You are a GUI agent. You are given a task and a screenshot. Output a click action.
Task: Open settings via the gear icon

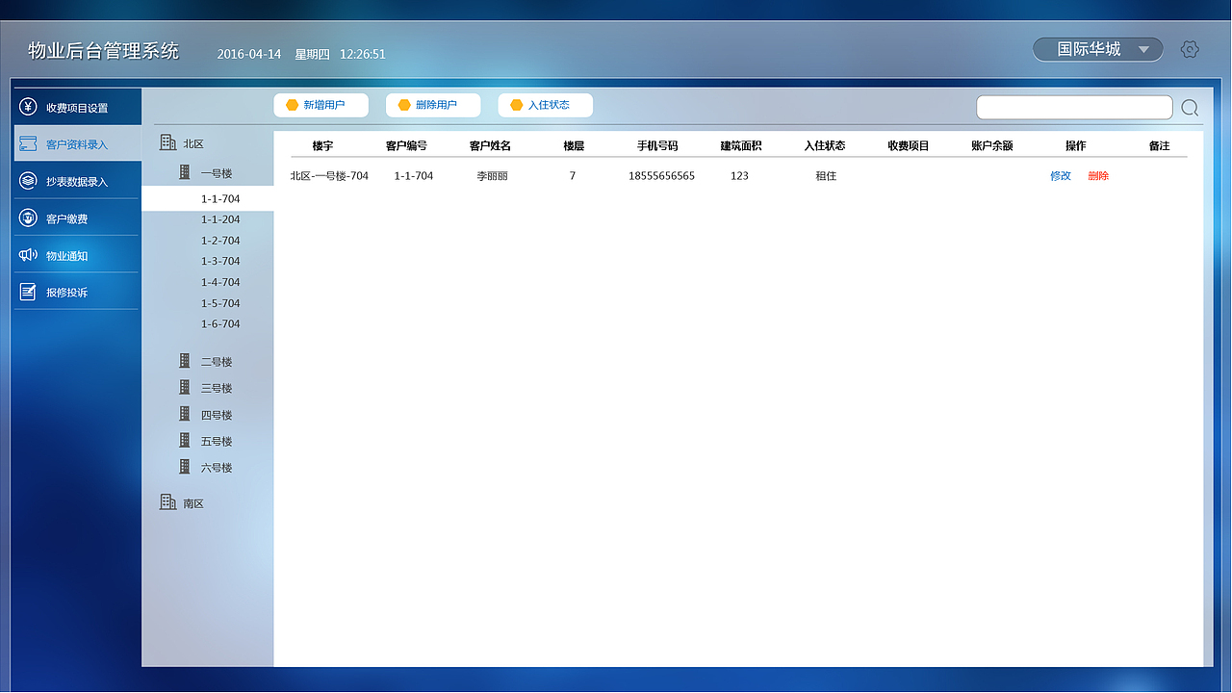click(x=1190, y=49)
